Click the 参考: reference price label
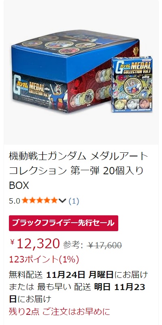Image resolution: width=162 pixels, height=325 pixels. tap(73, 245)
